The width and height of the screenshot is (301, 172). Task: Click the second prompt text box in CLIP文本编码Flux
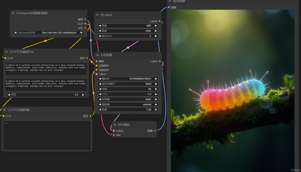tap(46, 85)
